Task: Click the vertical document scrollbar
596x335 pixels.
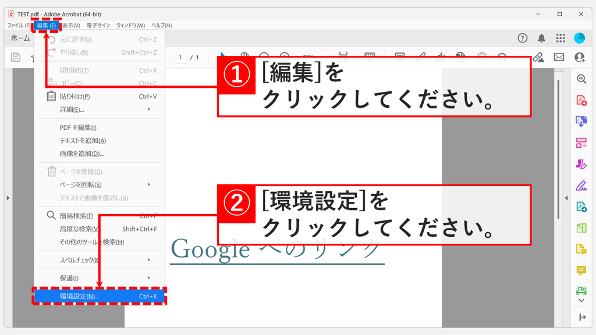Action: [x=558, y=149]
